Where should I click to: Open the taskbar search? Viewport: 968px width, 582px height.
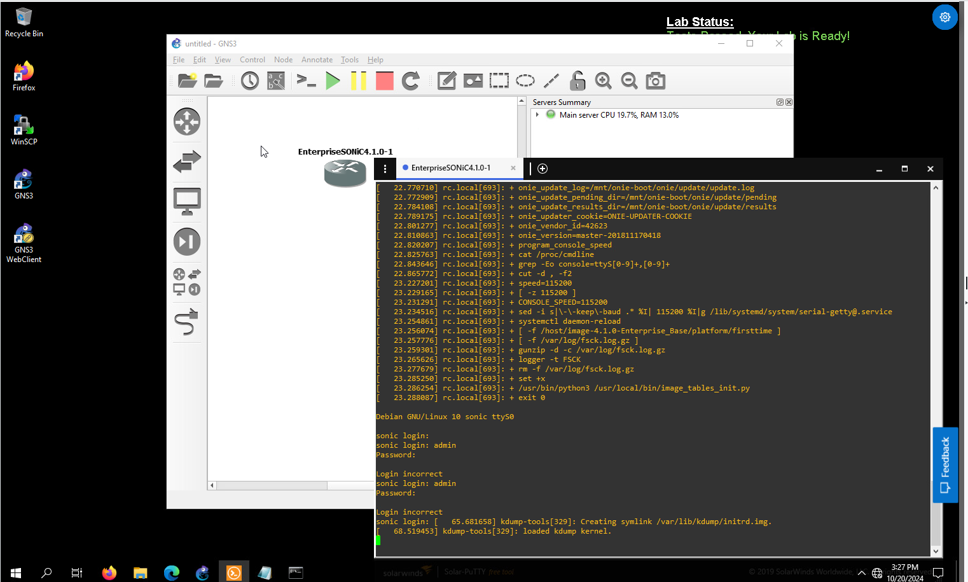coord(46,572)
